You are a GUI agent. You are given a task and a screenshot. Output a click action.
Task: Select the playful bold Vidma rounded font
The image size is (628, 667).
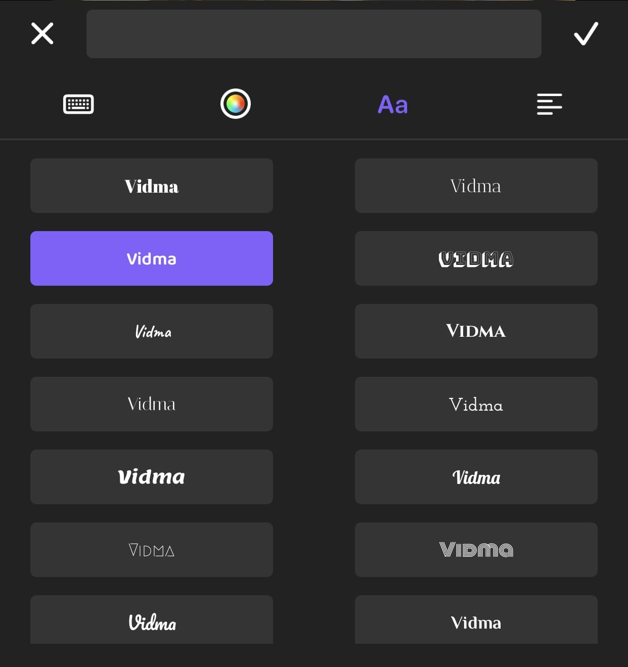pyautogui.click(x=476, y=477)
